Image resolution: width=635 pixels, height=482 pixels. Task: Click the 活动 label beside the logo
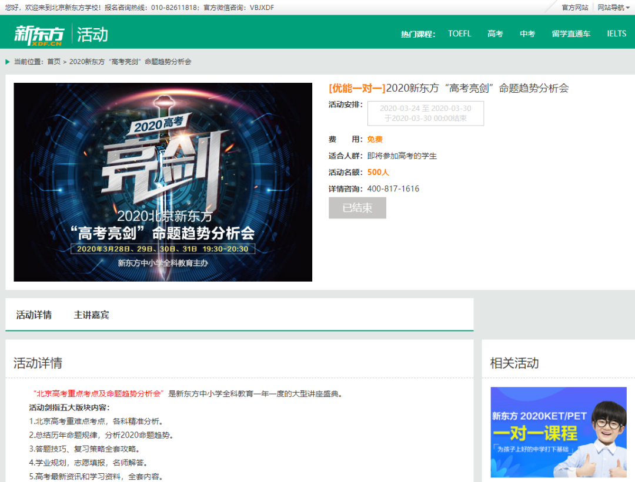92,34
